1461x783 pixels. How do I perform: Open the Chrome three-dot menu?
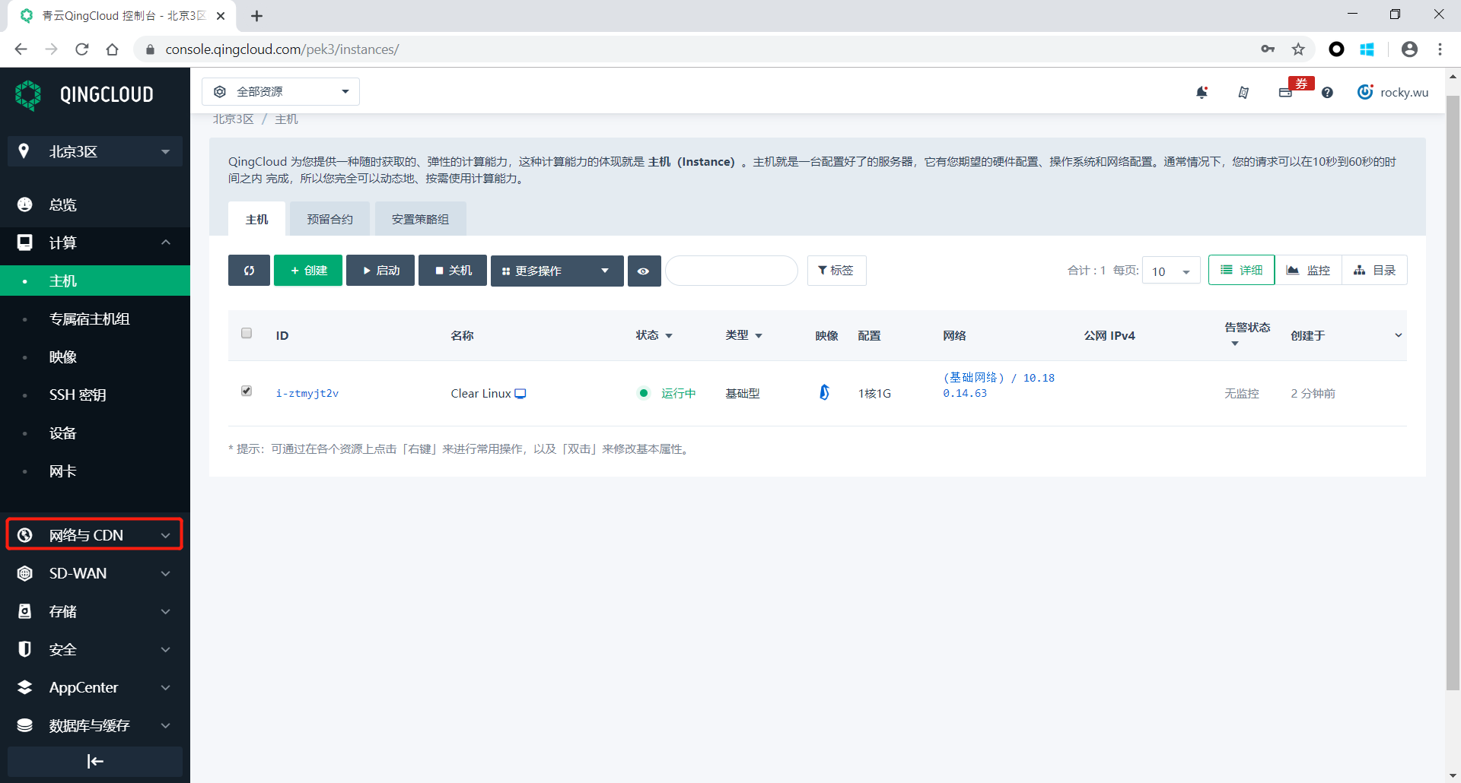coord(1440,49)
